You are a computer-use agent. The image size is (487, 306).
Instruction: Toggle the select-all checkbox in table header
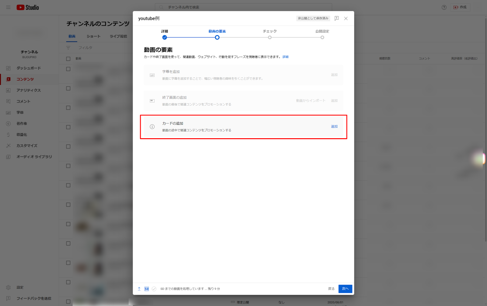(x=68, y=59)
